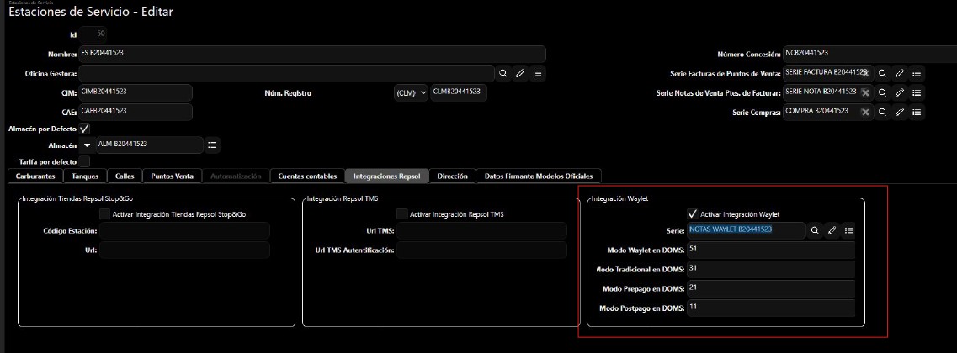The width and height of the screenshot is (957, 353).
Task: Clear Serie Notas de Venta value
Action: tap(865, 92)
